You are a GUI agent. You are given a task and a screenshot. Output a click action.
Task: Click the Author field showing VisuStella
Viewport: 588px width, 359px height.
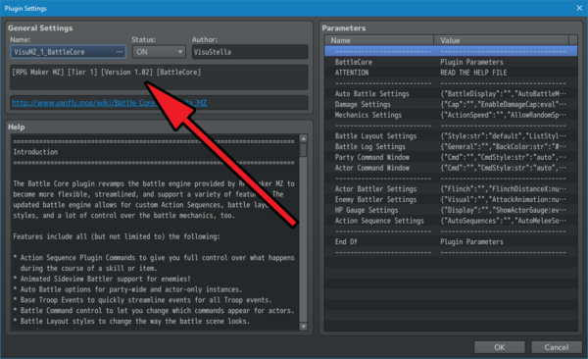(250, 52)
